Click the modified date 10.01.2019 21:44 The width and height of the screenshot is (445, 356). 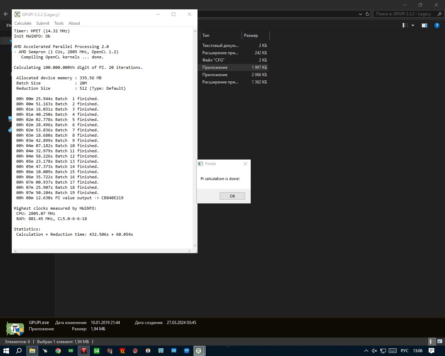105,323
